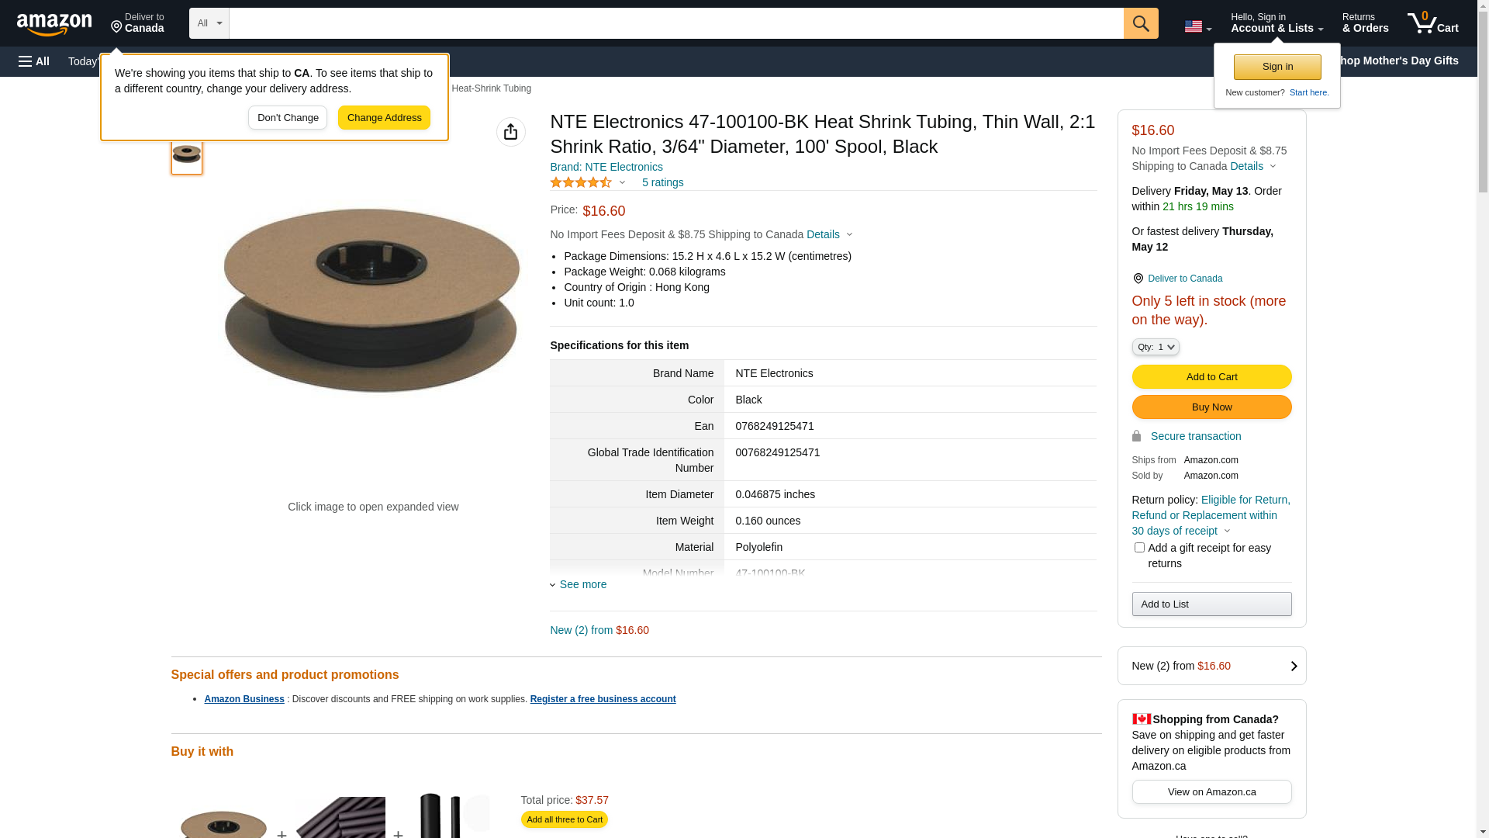Expand See more specifications
Screen dimensions: 1489x838
[582, 584]
